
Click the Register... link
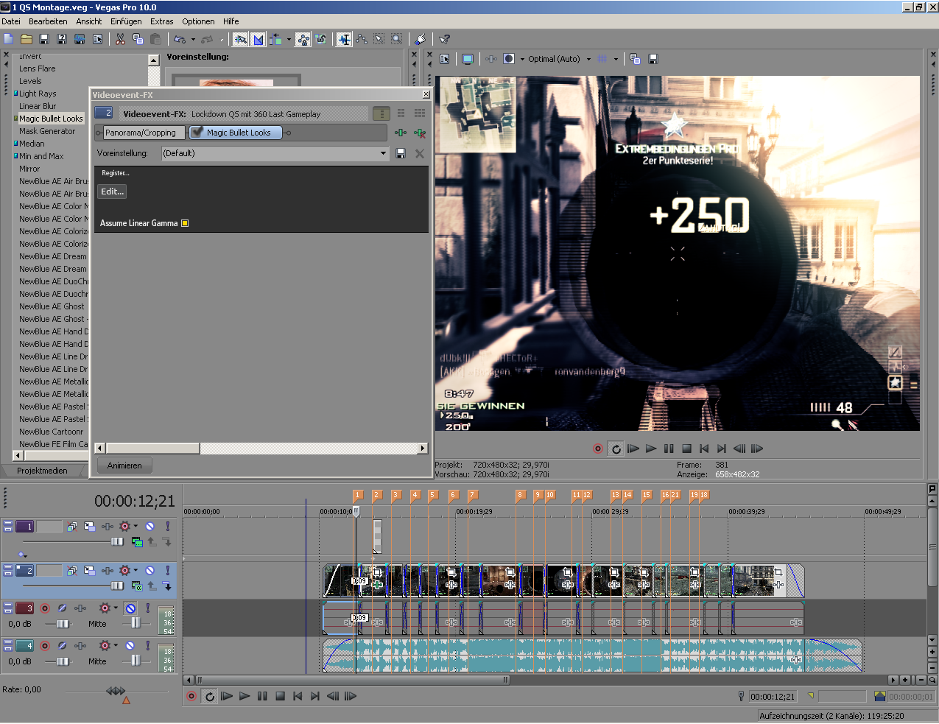(116, 173)
